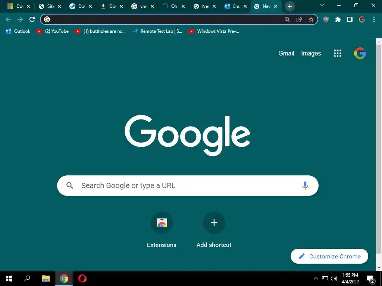The image size is (382, 286).
Task: Click the Search Google or type a URL box
Action: click(x=188, y=185)
